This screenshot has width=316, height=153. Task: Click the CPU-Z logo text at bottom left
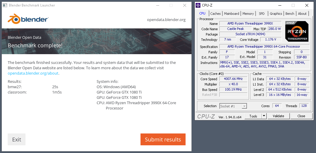206,116
